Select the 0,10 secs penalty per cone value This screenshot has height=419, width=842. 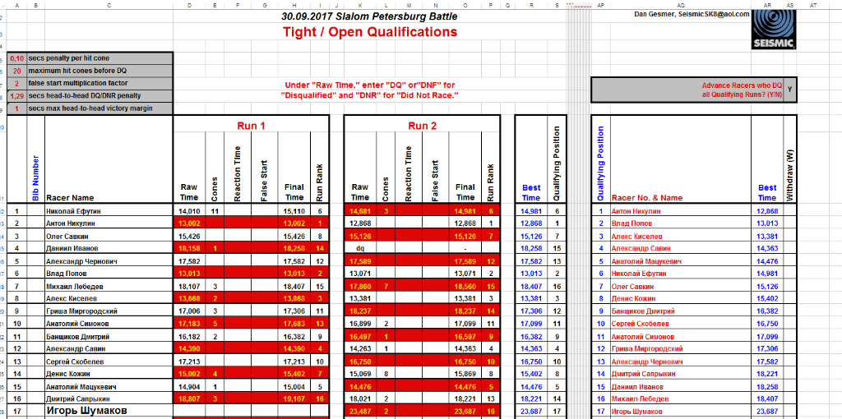pyautogui.click(x=16, y=59)
